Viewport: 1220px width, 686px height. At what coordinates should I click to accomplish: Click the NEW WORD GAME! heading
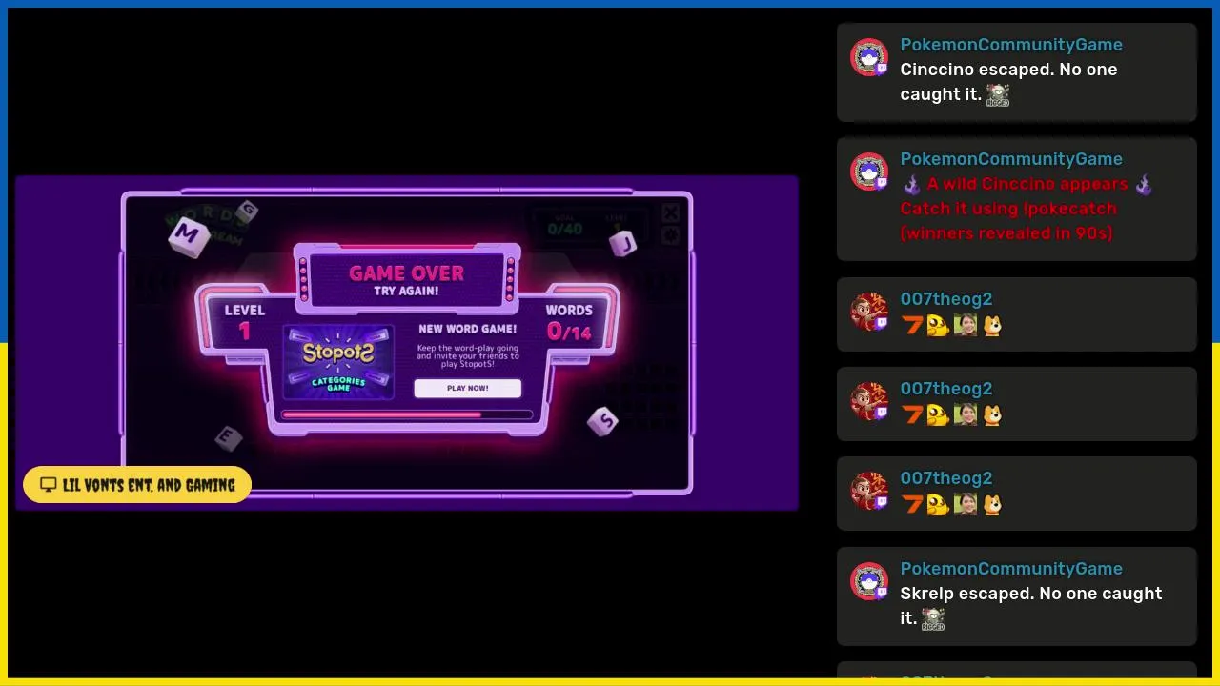point(467,329)
